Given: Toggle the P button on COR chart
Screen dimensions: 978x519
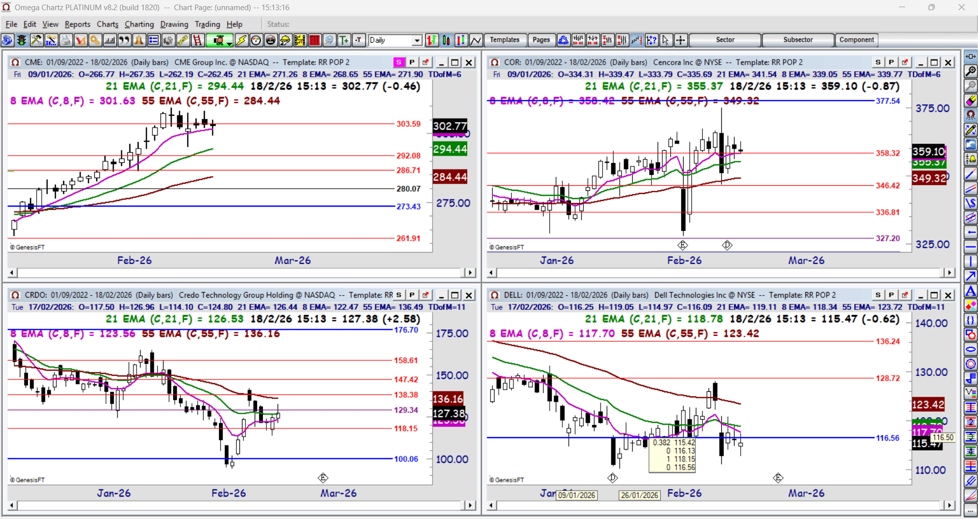Looking at the screenshot, I should [x=891, y=62].
